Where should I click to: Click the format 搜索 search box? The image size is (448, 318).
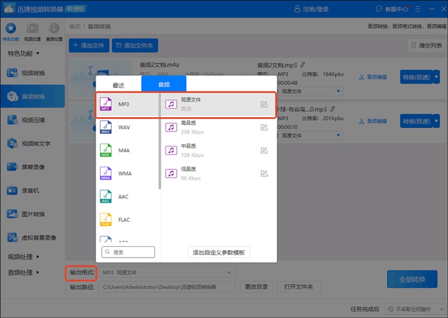coord(128,252)
